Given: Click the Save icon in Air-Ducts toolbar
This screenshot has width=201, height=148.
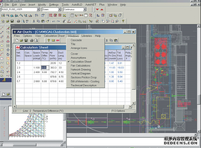Looking at the screenshot, I should (26, 41).
